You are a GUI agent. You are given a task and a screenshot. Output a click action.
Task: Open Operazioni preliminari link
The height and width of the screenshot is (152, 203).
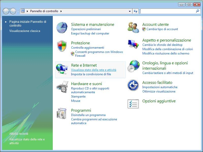(86, 29)
